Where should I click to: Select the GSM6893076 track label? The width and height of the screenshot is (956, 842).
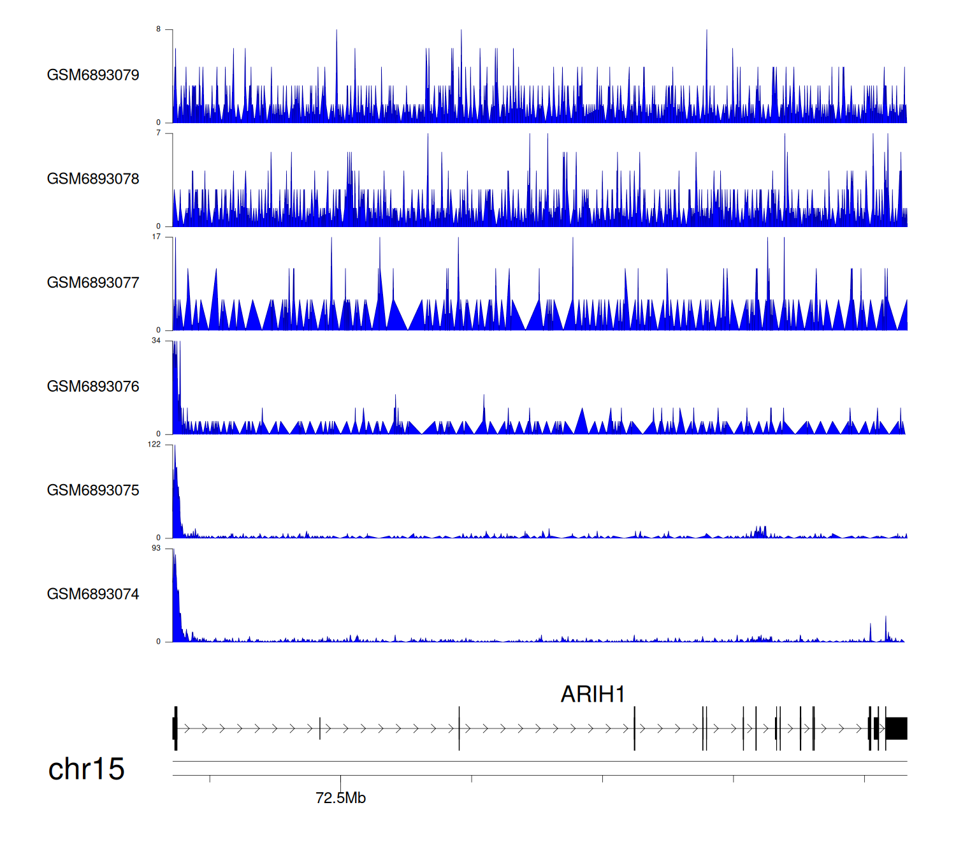[x=93, y=387]
